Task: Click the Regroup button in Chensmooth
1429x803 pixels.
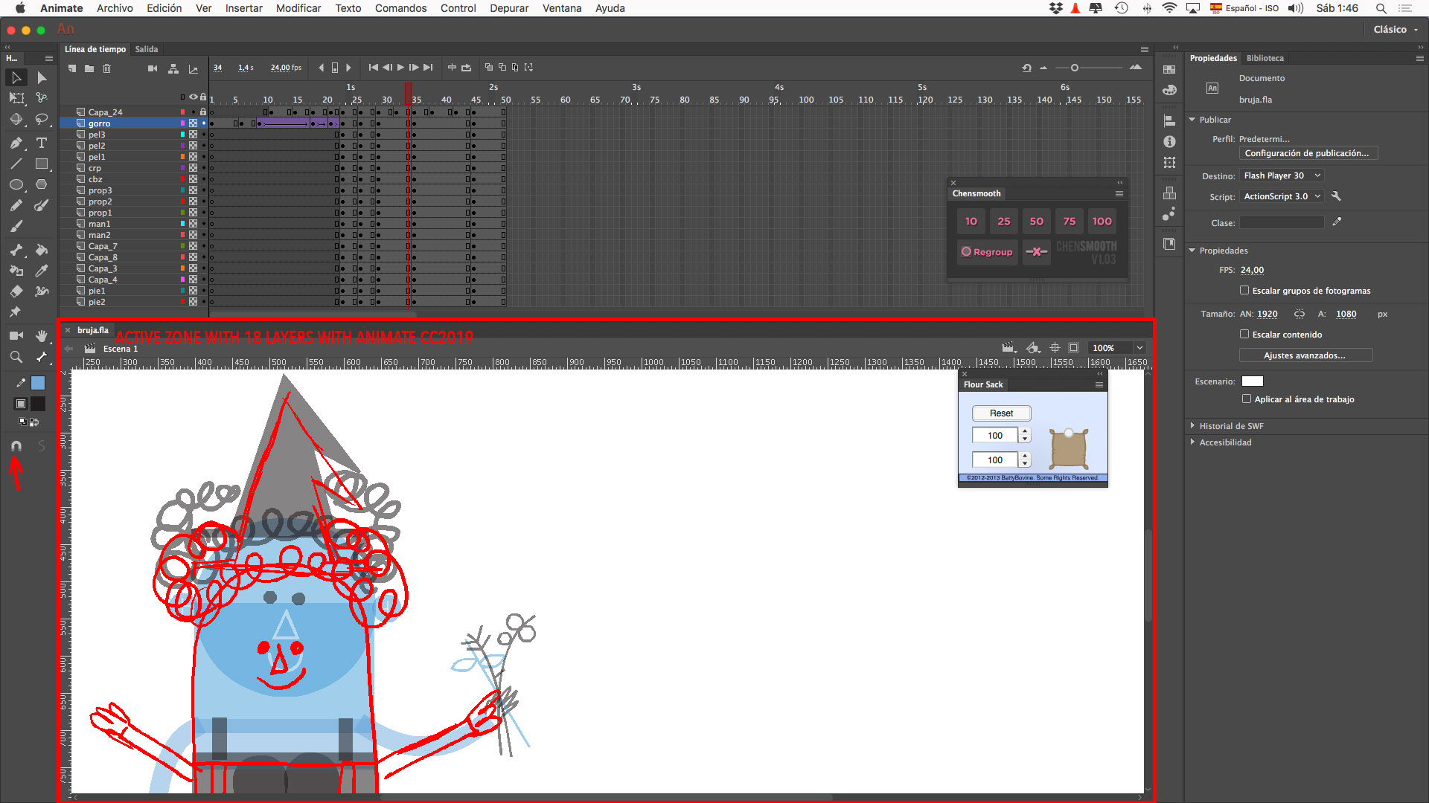Action: [987, 252]
